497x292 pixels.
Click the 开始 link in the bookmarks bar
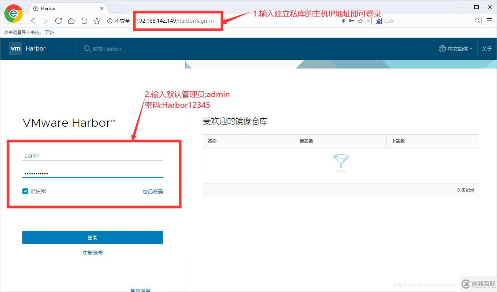tap(49, 32)
